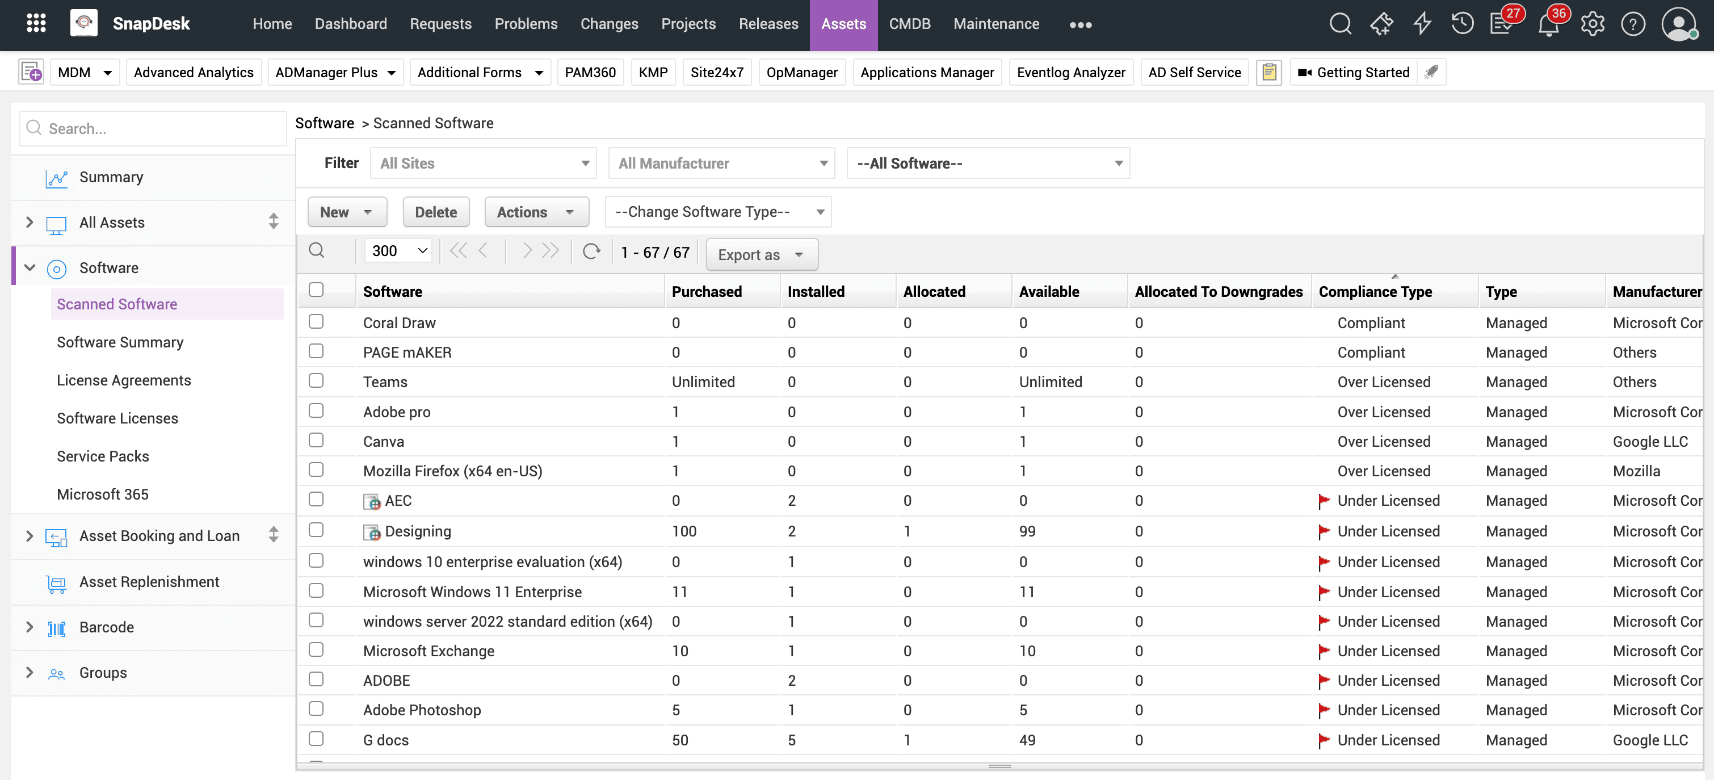This screenshot has width=1714, height=780.
Task: Open the All Software filter dropdown
Action: 988,163
